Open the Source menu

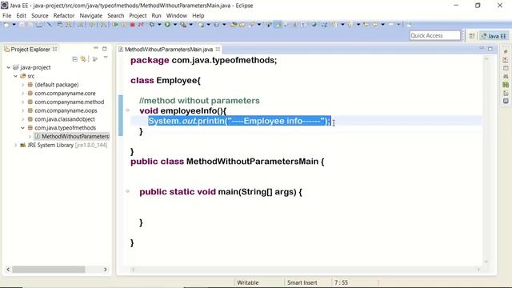pos(39,16)
